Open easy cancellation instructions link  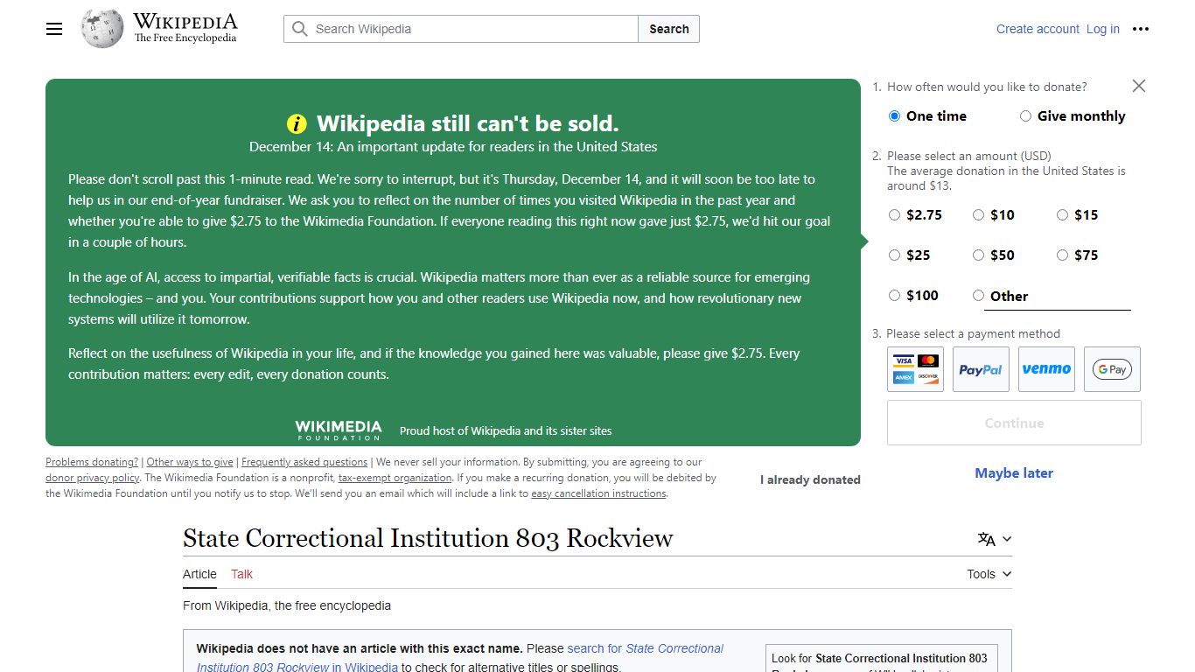pyautogui.click(x=598, y=493)
